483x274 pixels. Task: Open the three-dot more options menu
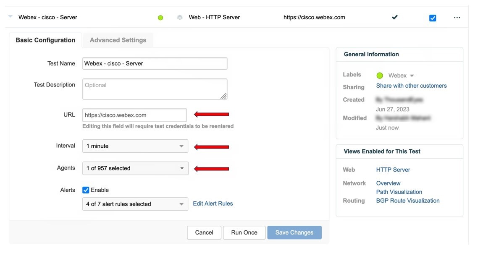(457, 18)
